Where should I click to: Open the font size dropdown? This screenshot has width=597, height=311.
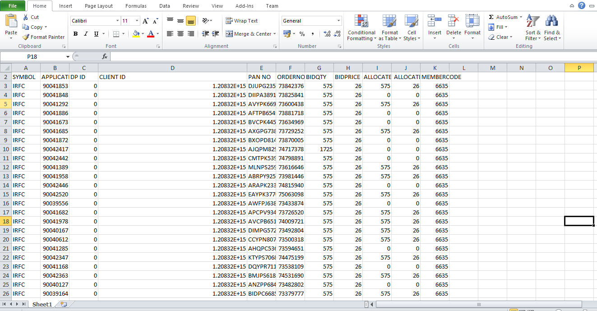pos(137,21)
